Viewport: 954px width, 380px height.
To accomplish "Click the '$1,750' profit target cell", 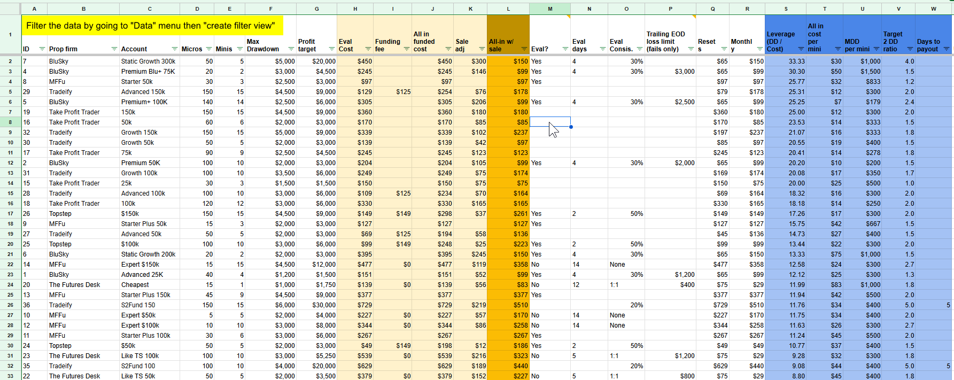I will tap(316, 284).
